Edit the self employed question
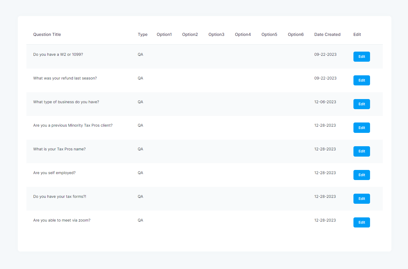This screenshot has height=269, width=408. click(x=361, y=175)
